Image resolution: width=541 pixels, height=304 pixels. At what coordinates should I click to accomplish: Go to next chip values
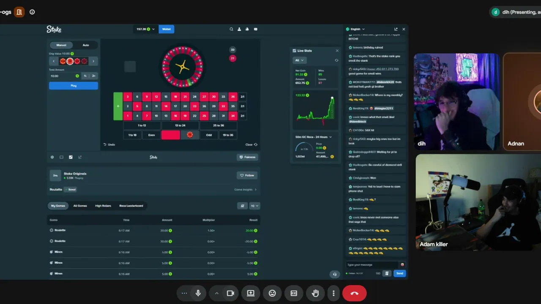pos(93,61)
